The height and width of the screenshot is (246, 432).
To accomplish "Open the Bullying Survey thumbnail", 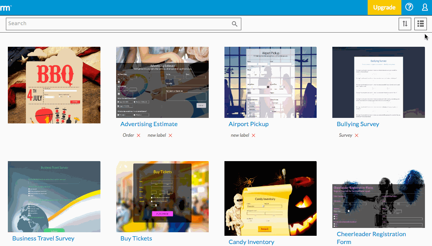I will 379,82.
